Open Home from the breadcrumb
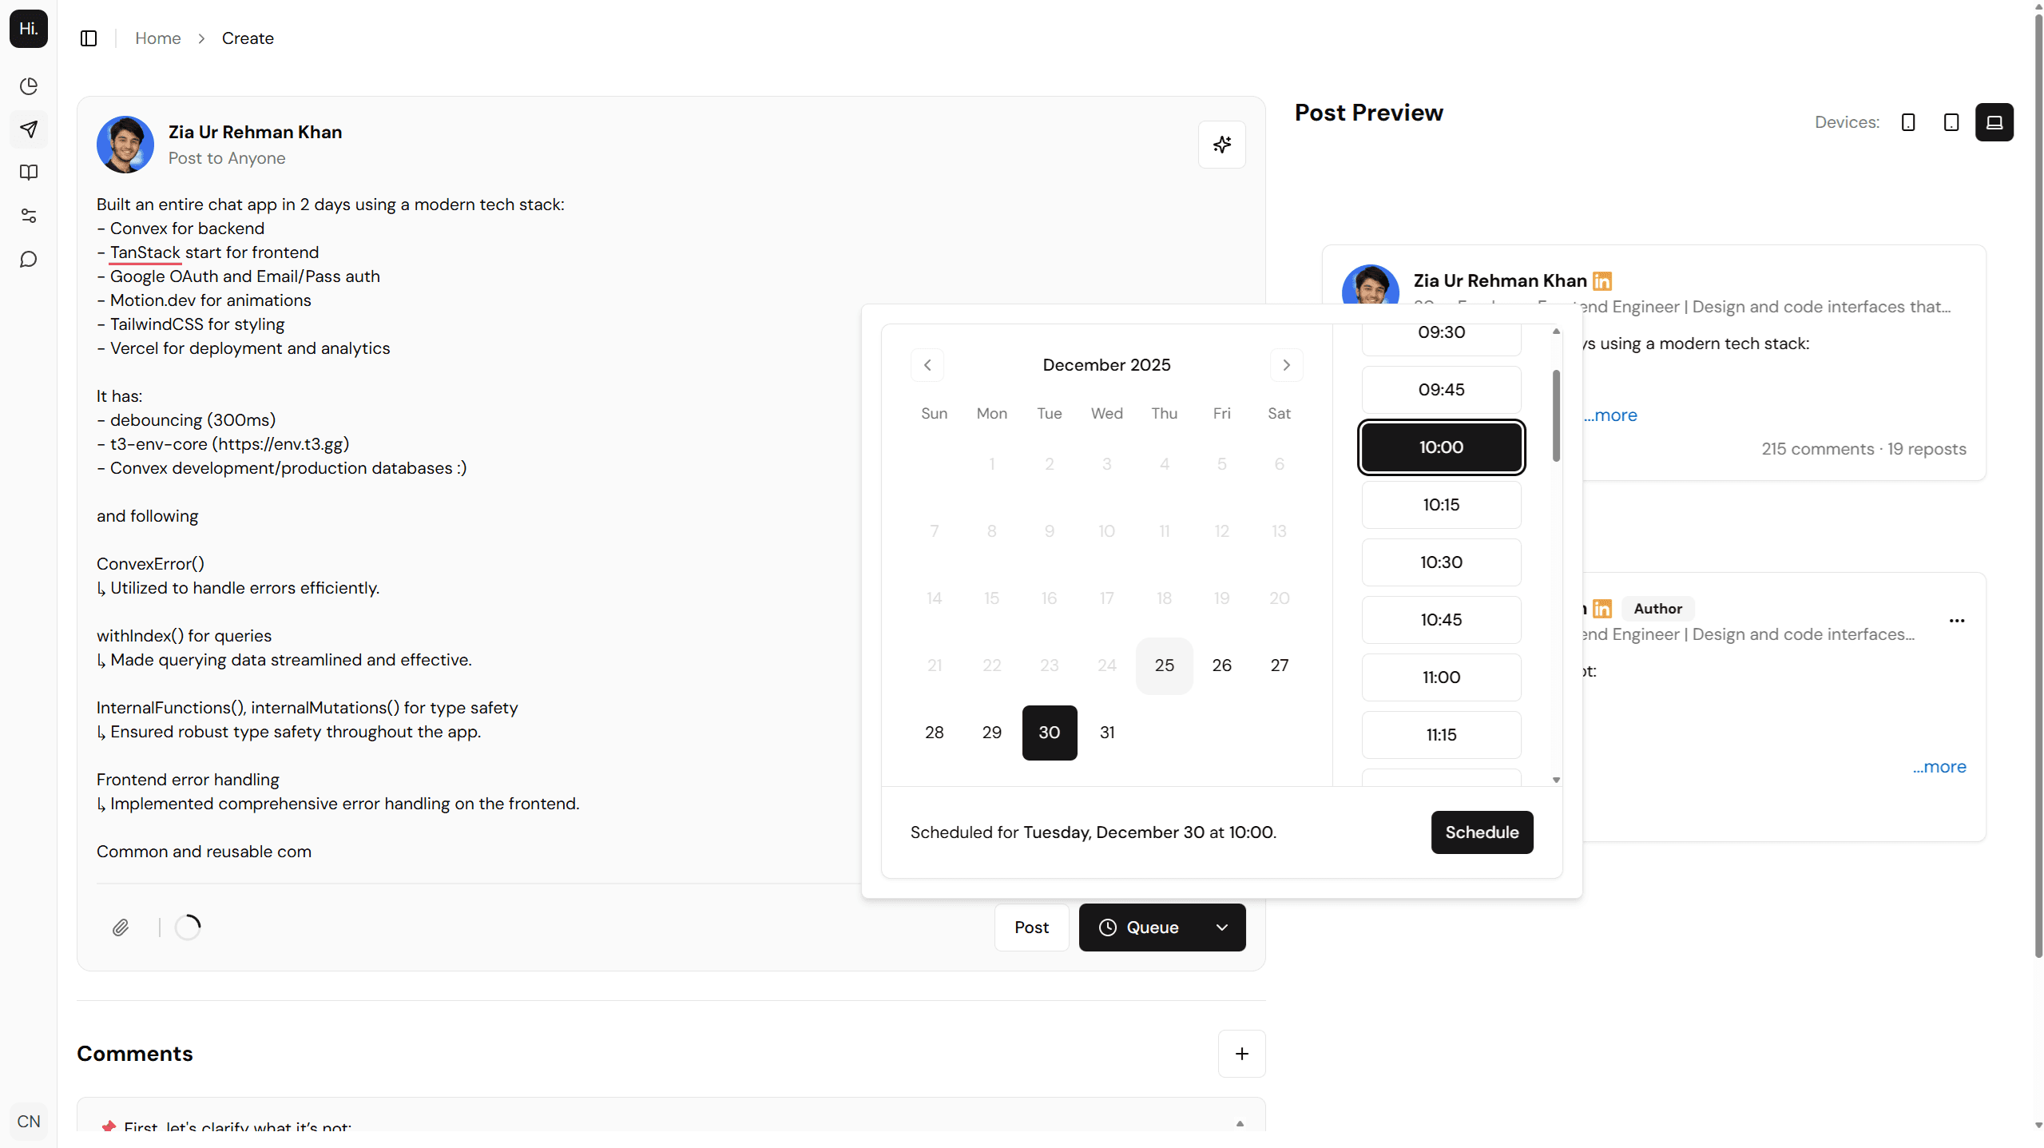2044x1148 pixels. [157, 38]
